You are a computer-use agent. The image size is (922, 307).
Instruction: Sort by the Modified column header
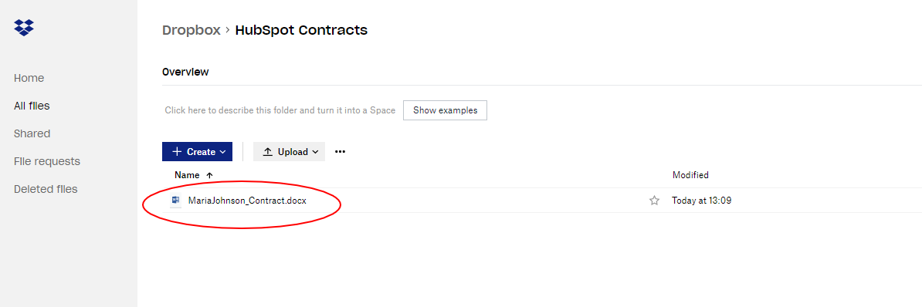tap(690, 175)
